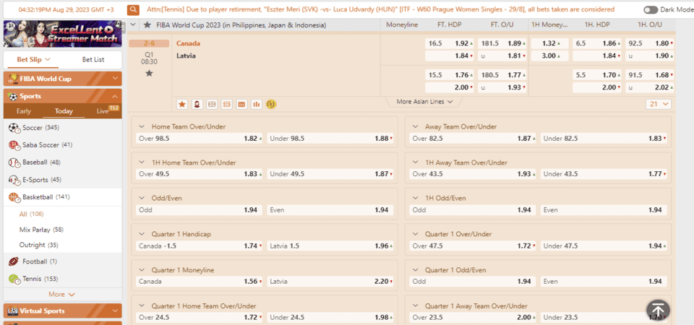Screen dimensions: 694x325
Task: Open the Bet Slip dropdown
Action: tap(34, 60)
